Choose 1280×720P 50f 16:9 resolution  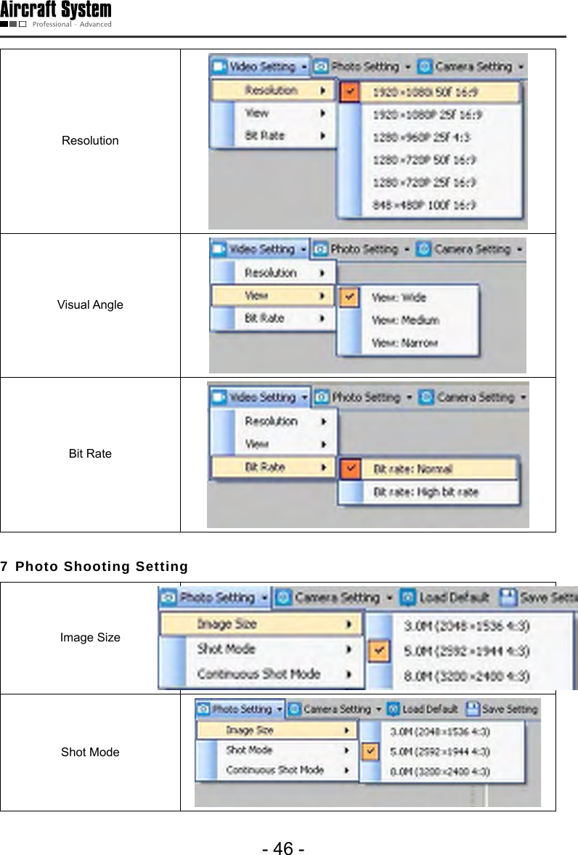pos(429,160)
